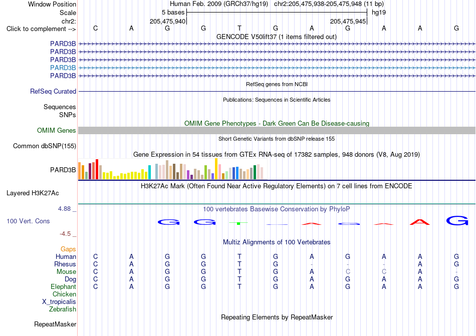Click the 'Click to complement -->' label
Screen dimensions: 476x336
[x=41, y=29]
